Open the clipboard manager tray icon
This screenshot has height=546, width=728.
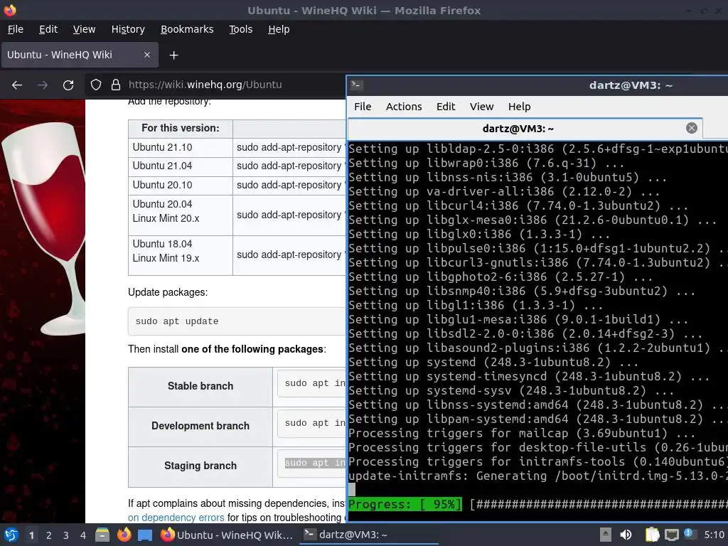click(653, 535)
